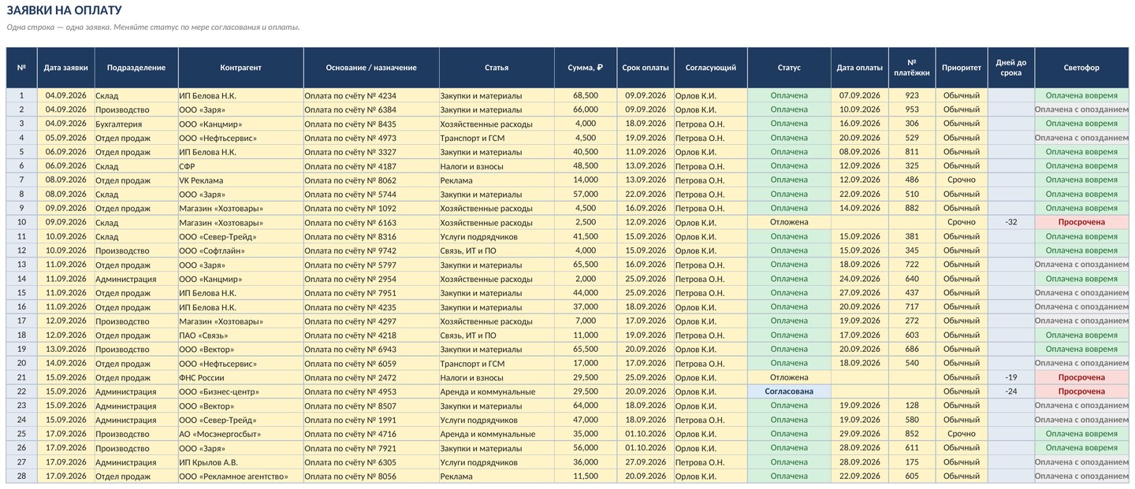Viewport: 1135px width, 489px height.
Task: Select the 'Светофор' header cell
Action: point(1081,68)
